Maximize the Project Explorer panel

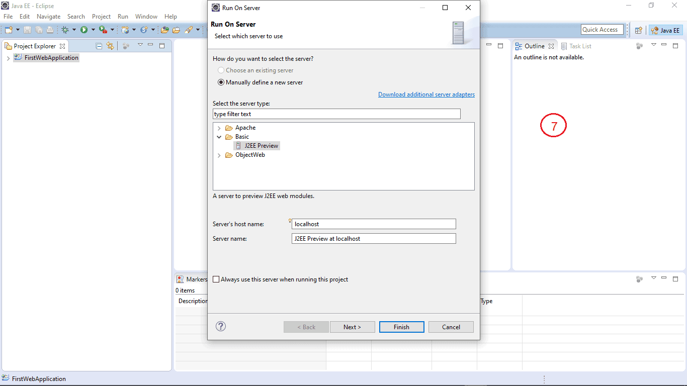[x=162, y=46]
